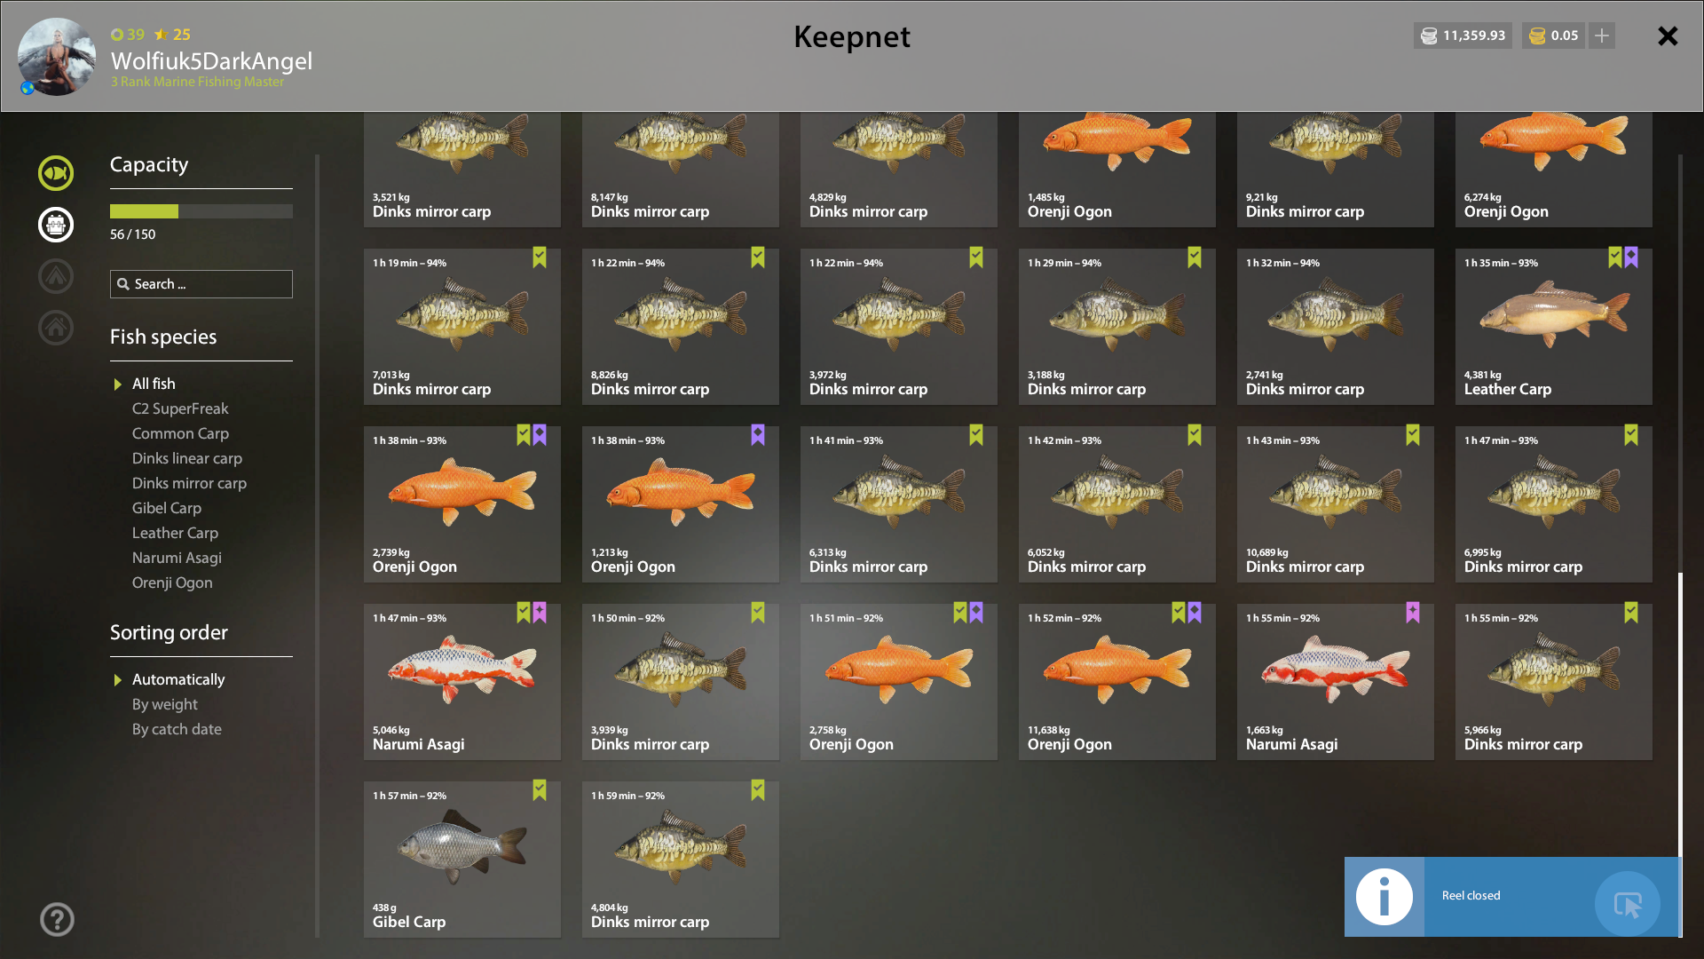
Task: Click the help question mark icon
Action: pyautogui.click(x=57, y=920)
